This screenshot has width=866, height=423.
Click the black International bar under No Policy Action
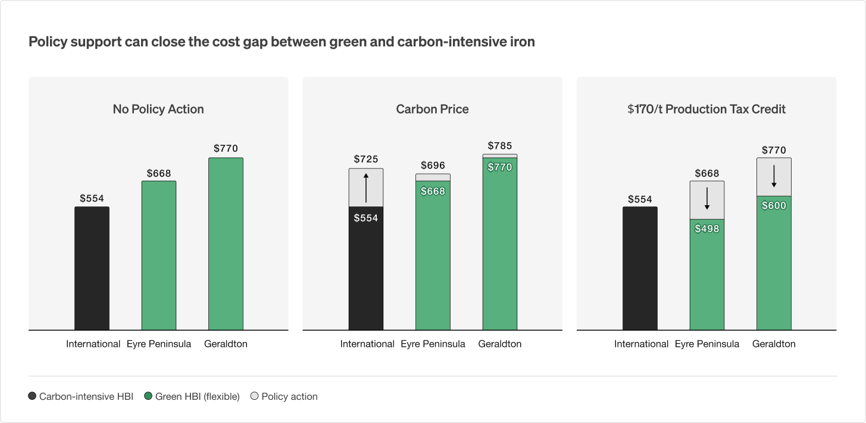point(92,268)
